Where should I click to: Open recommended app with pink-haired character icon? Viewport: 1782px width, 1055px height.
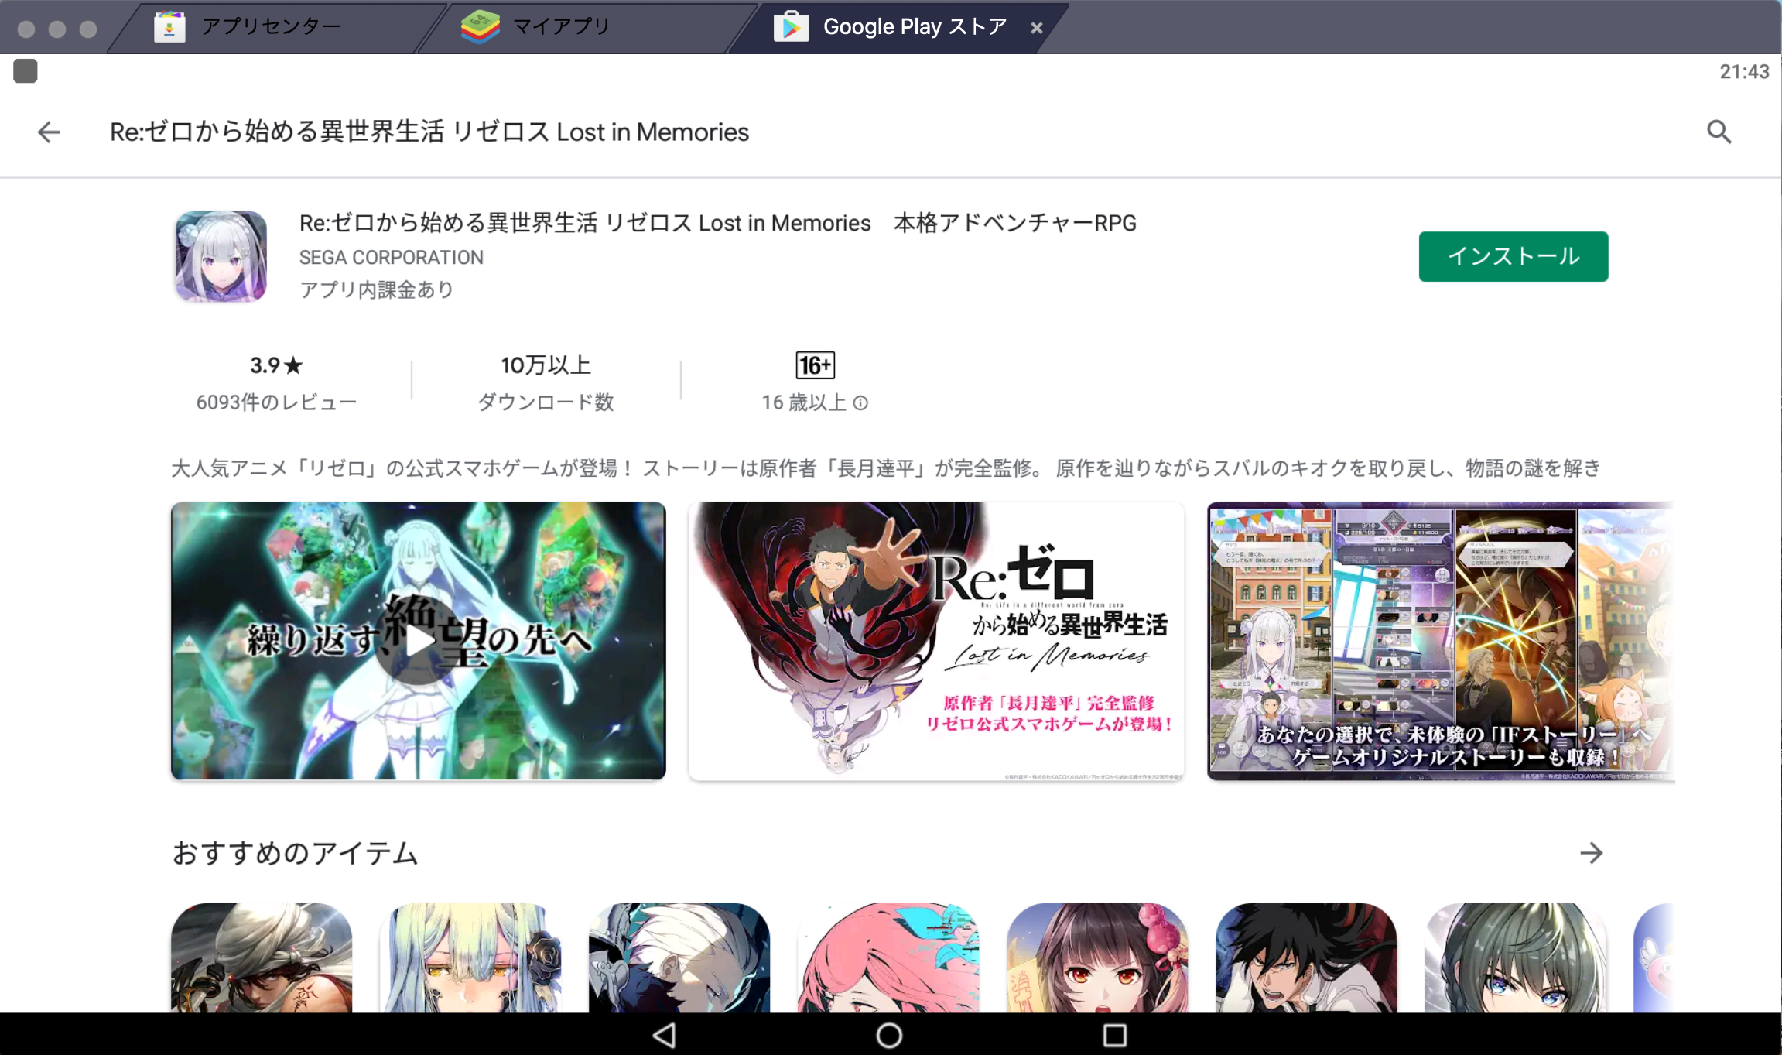click(888, 957)
